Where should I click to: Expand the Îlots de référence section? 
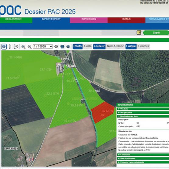coord(143,158)
